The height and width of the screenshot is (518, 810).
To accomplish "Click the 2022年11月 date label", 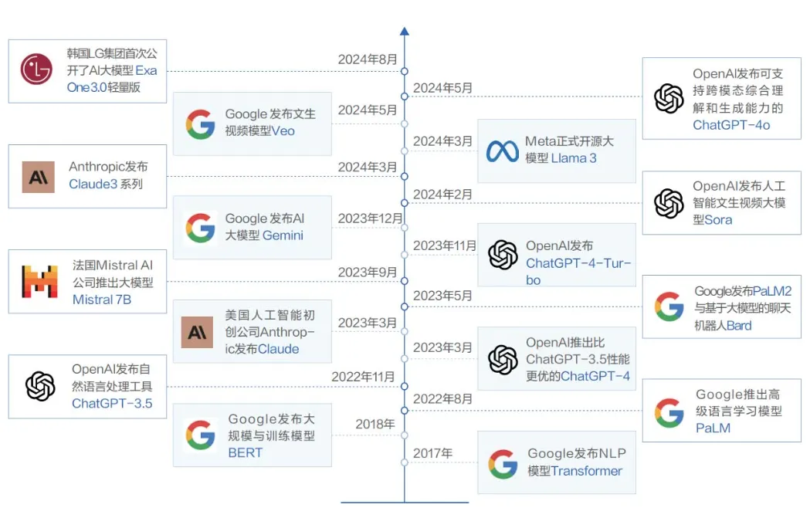I will pos(363,377).
